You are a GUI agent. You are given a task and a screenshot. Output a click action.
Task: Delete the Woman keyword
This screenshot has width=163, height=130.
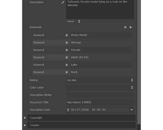[x=67, y=43]
